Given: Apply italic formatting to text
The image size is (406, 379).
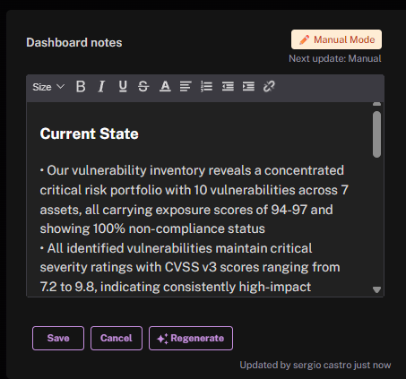Looking at the screenshot, I should 101,87.
